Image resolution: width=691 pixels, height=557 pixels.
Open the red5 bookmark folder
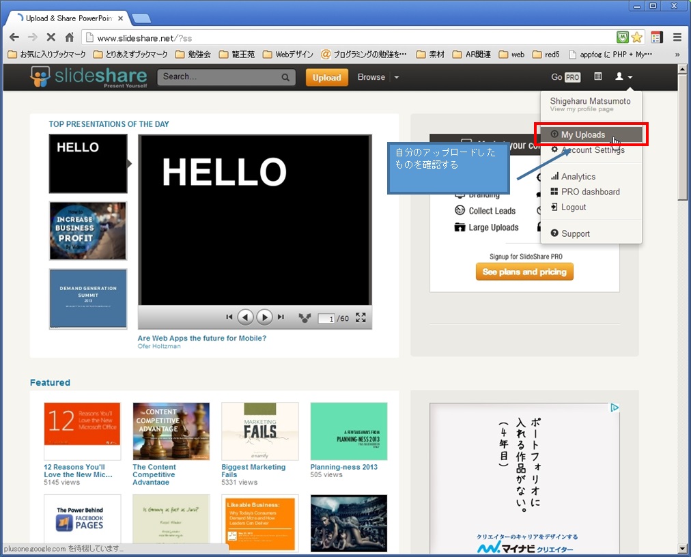pyautogui.click(x=546, y=55)
